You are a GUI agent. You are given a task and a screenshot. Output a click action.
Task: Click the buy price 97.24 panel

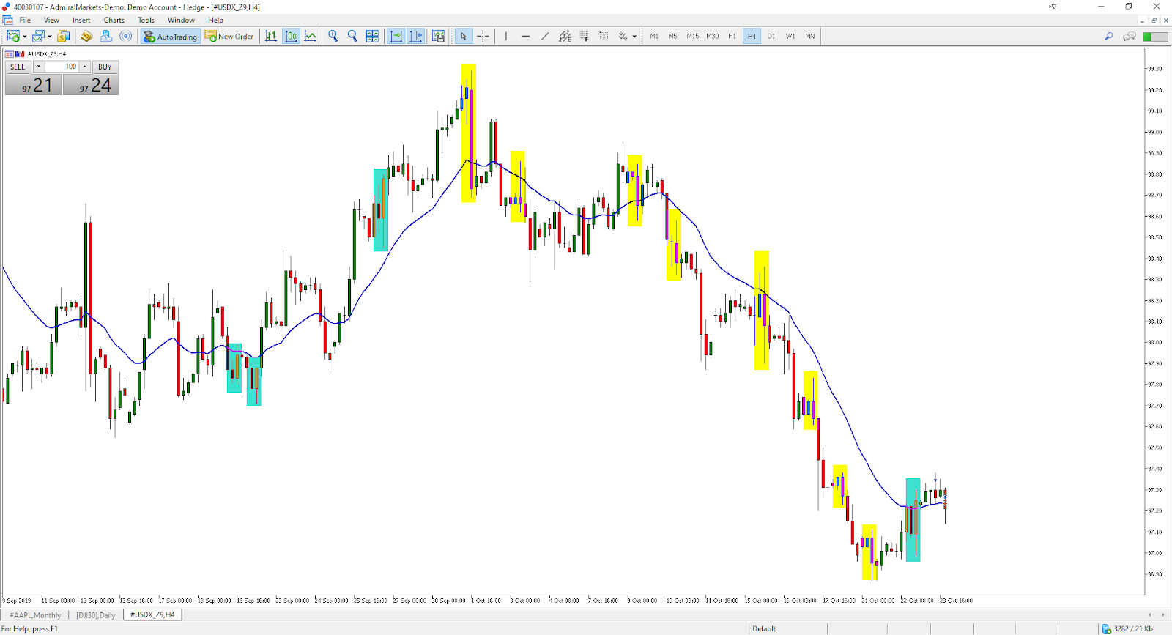click(x=91, y=85)
